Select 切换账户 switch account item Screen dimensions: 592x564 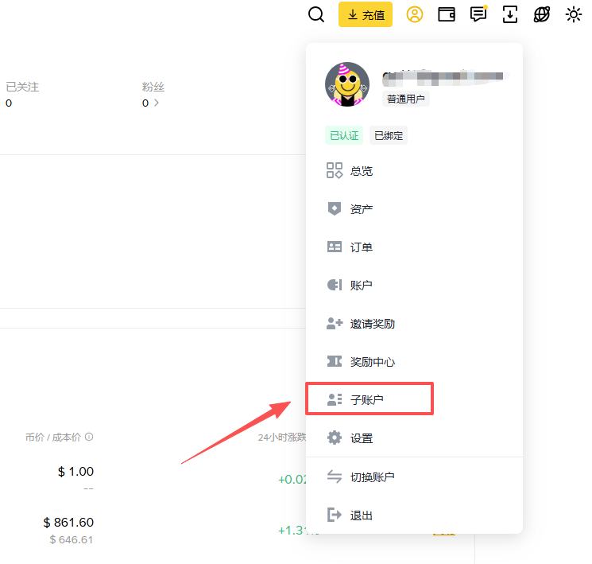click(414, 477)
